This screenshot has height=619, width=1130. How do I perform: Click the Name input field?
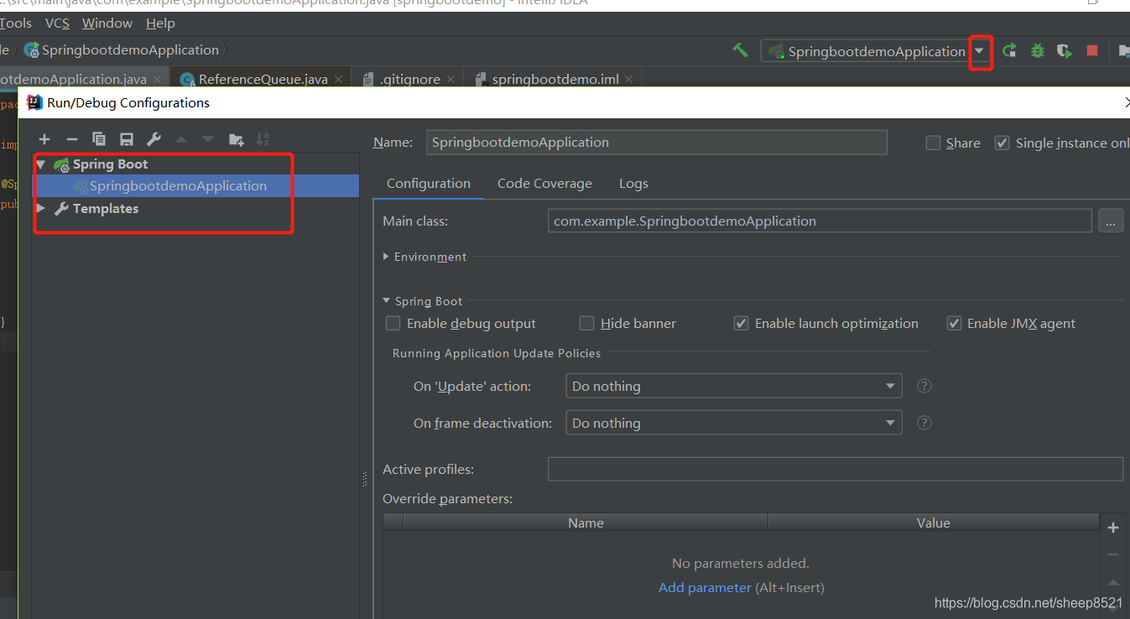pos(657,143)
